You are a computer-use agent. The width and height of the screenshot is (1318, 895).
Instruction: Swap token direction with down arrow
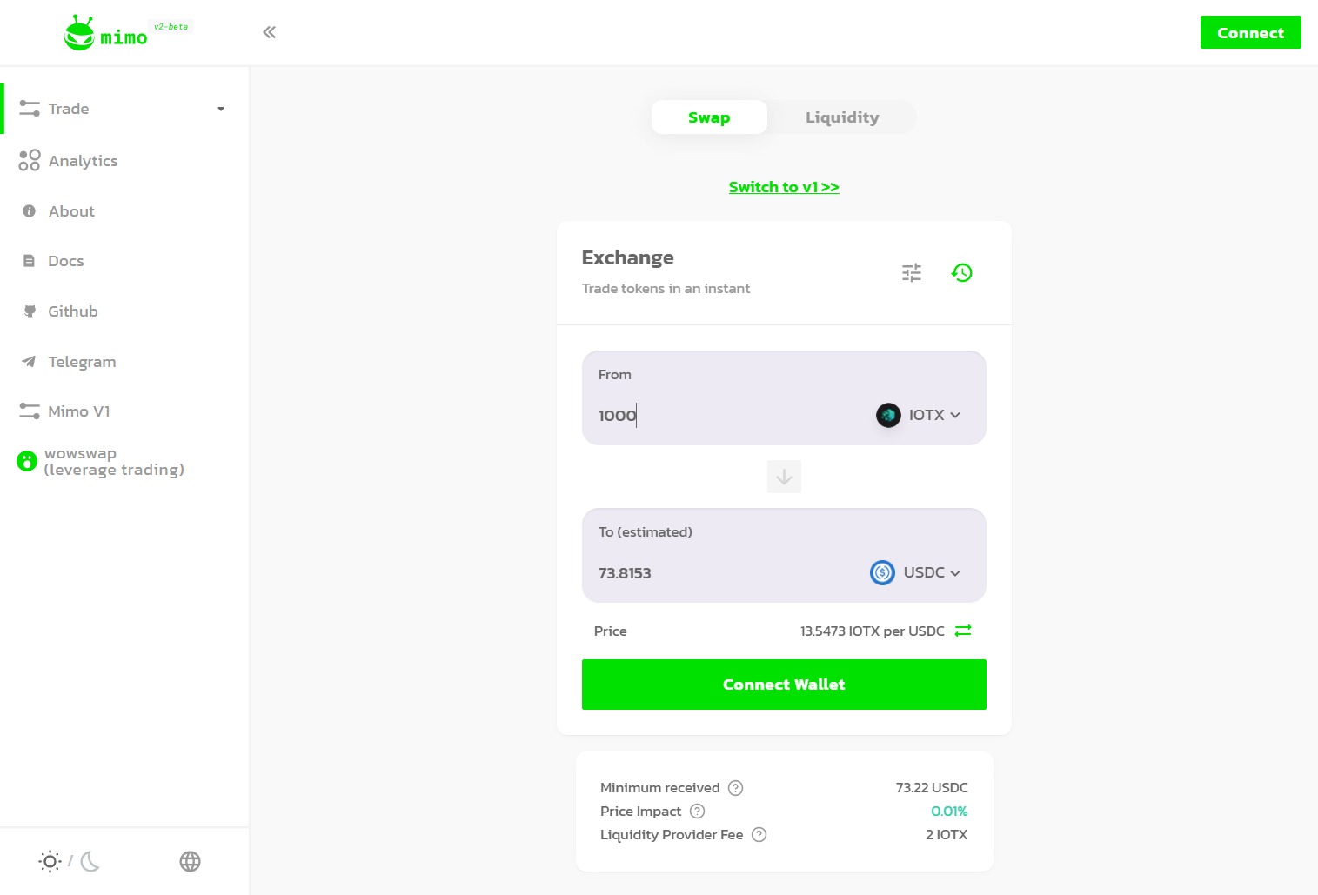click(x=784, y=477)
